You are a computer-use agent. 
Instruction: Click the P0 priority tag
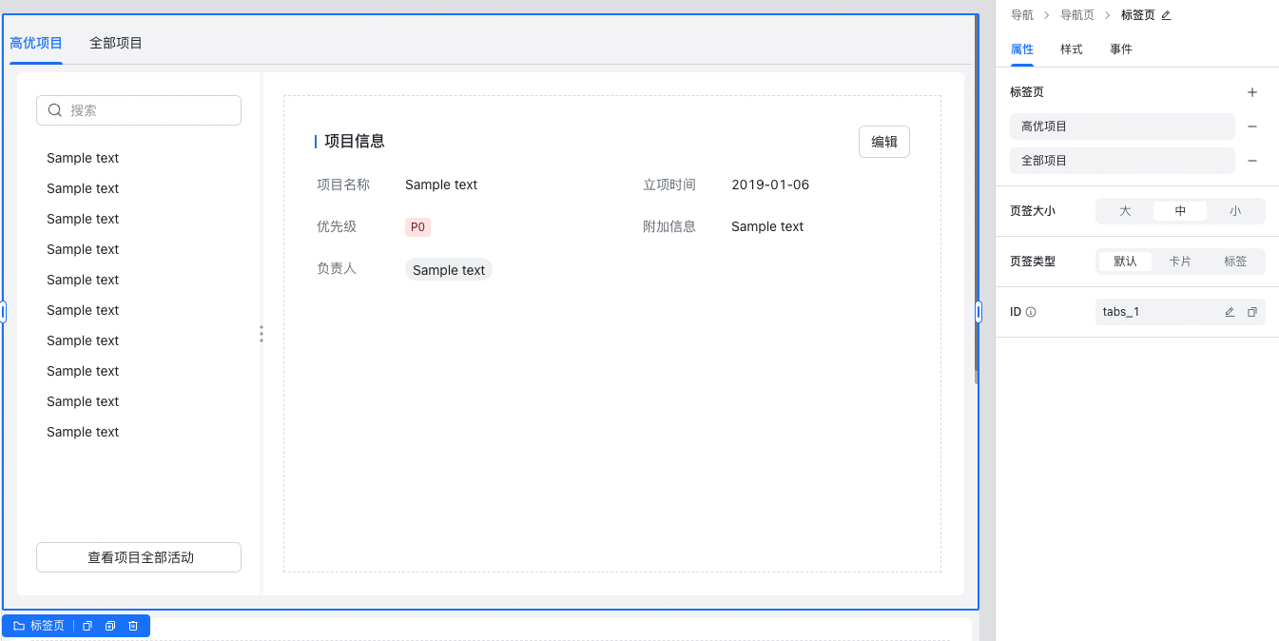pyautogui.click(x=417, y=227)
